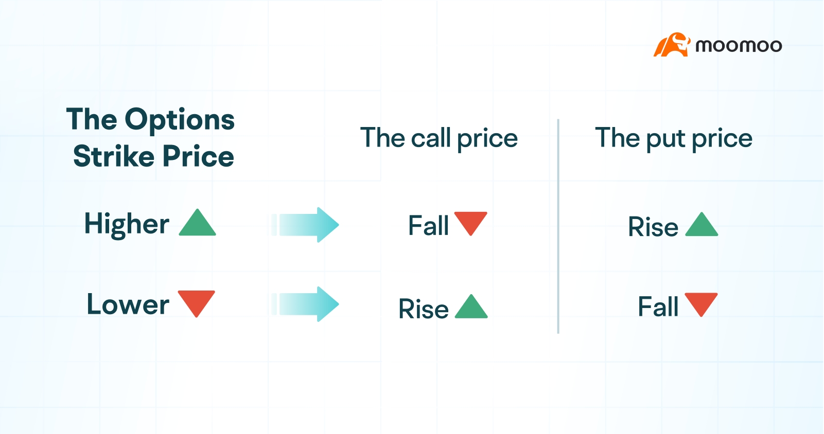Click the Fall text under call price
824x434 pixels.
pyautogui.click(x=428, y=226)
